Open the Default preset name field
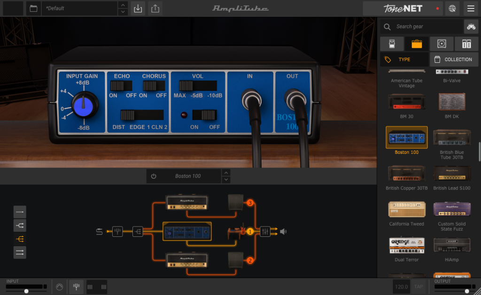Screen dimensions: 481x295 point(80,8)
